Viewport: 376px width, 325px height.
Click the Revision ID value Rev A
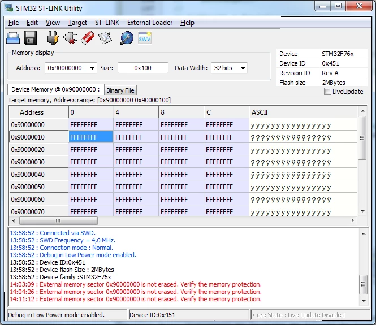point(330,73)
